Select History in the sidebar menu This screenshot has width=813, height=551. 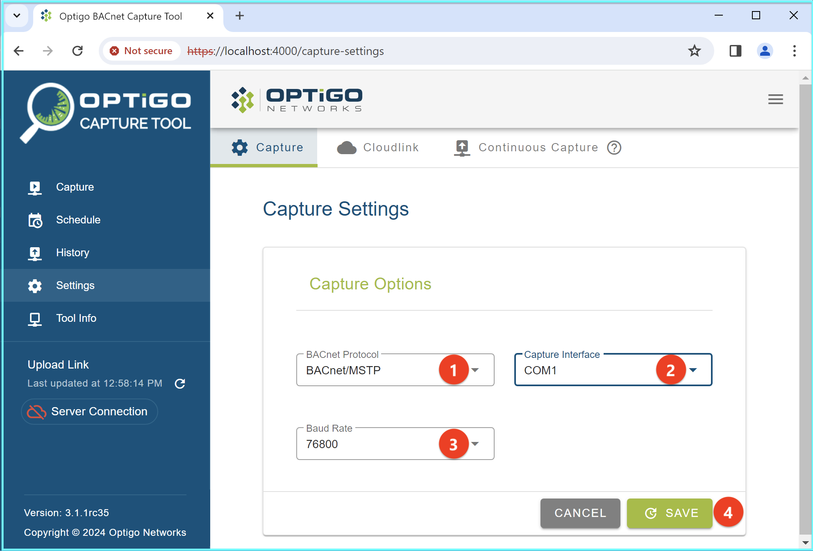[107, 253]
